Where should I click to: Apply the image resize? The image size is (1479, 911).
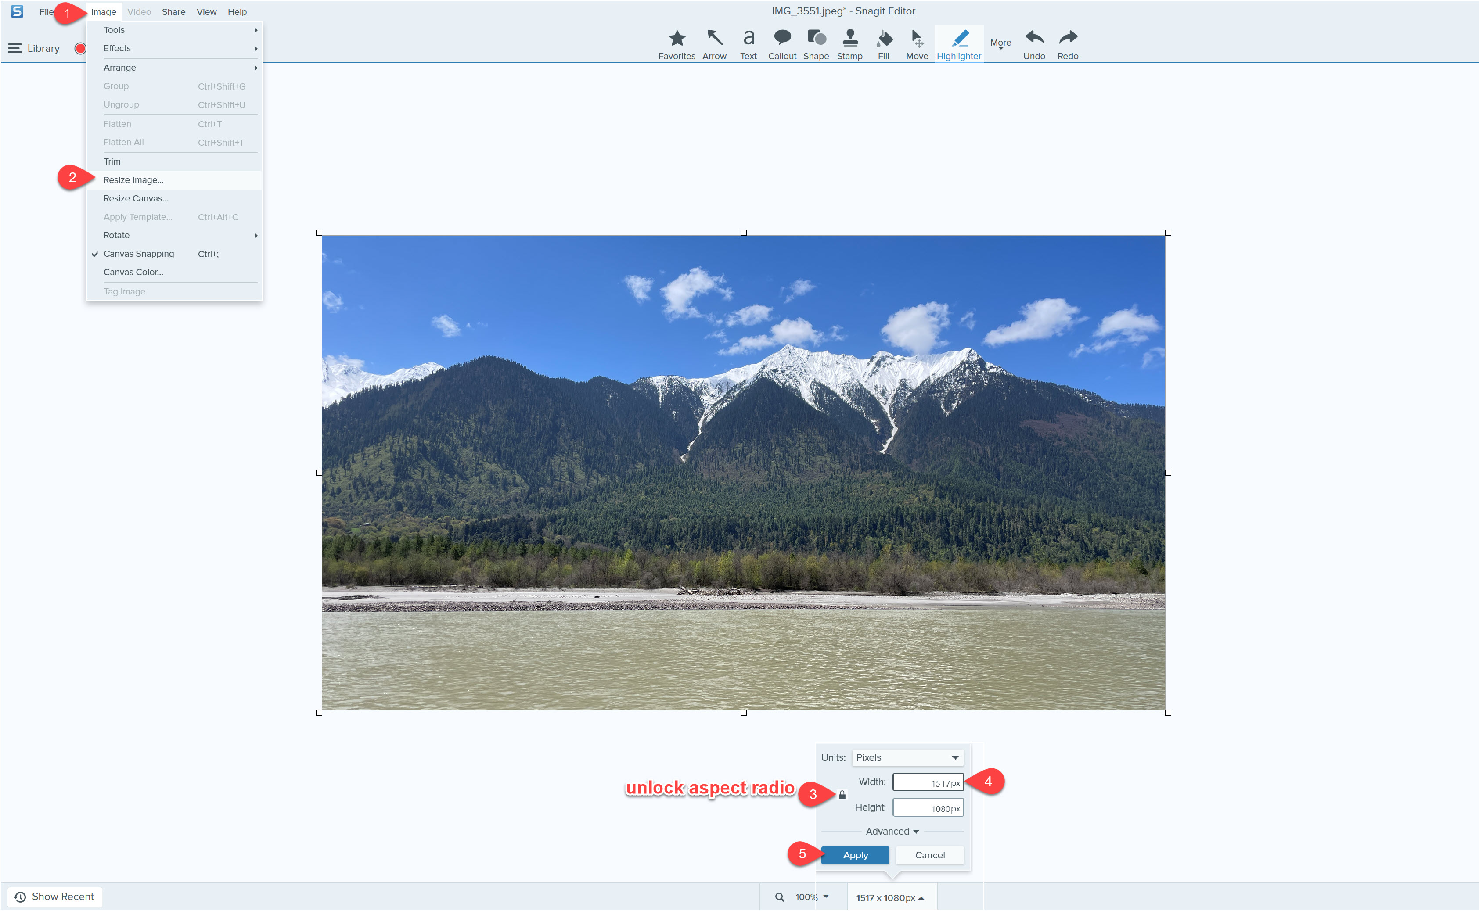855,854
